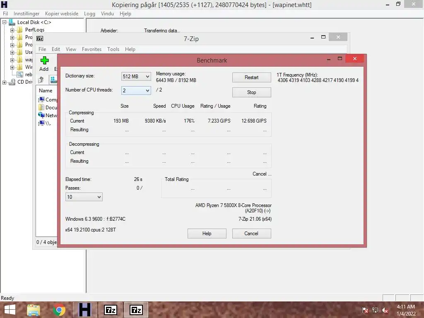Expand the PerfLogs tree node
Screen dimensions: 424x318
point(12,30)
